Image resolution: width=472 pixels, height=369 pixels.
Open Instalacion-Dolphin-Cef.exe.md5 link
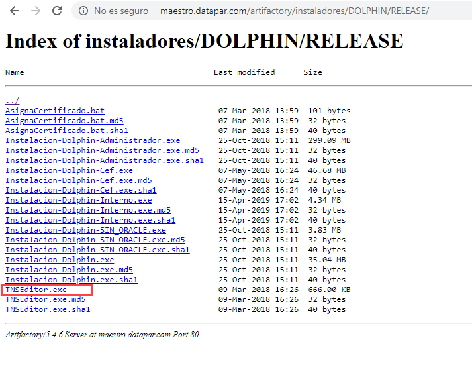pyautogui.click(x=79, y=180)
